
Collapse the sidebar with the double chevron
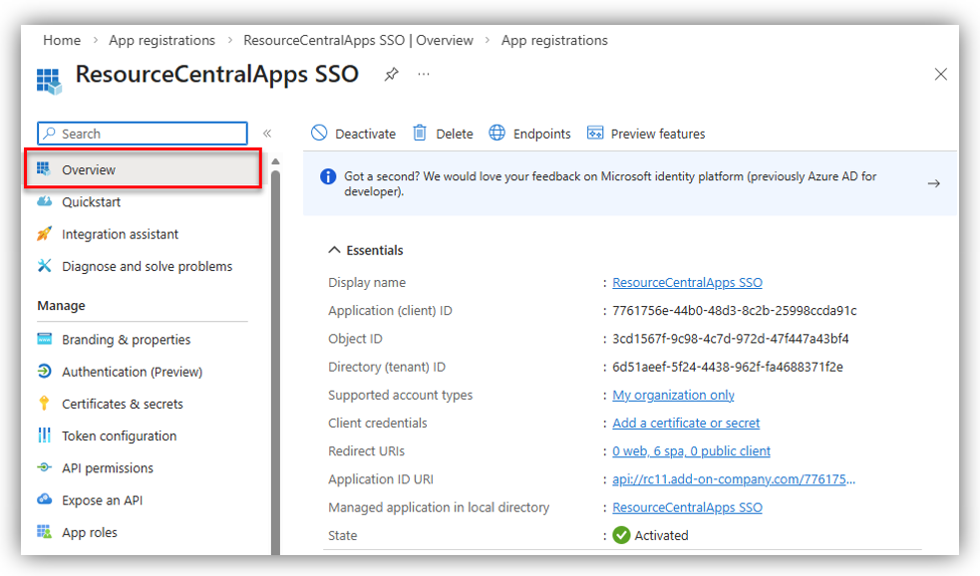[267, 134]
